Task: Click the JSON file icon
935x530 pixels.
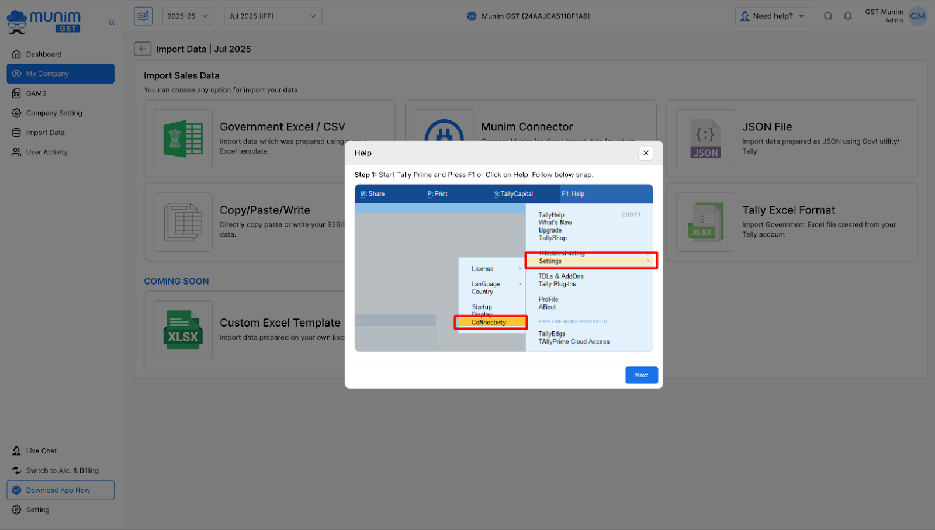Action: tap(705, 139)
